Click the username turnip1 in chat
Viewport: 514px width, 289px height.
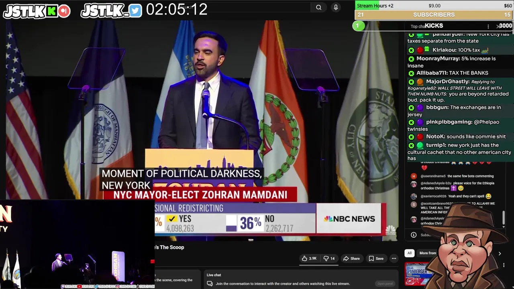436,145
